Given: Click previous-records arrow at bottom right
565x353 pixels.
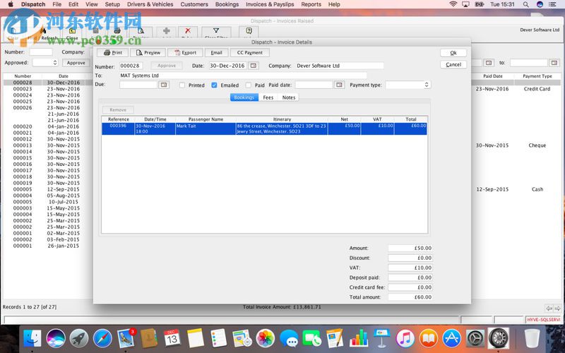Looking at the screenshot, I should [549, 309].
